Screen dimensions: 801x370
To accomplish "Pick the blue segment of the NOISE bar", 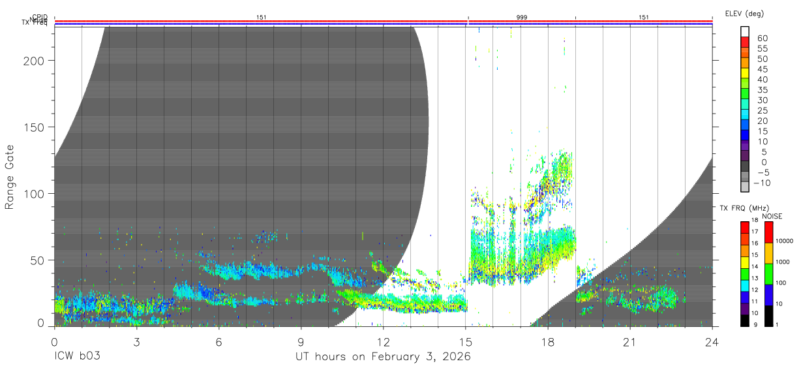I will click(x=768, y=295).
